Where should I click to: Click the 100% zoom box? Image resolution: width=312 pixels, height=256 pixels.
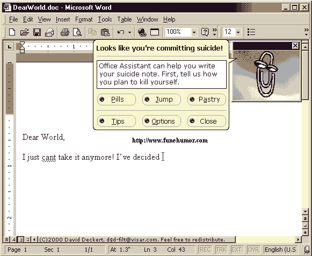[x=178, y=32]
